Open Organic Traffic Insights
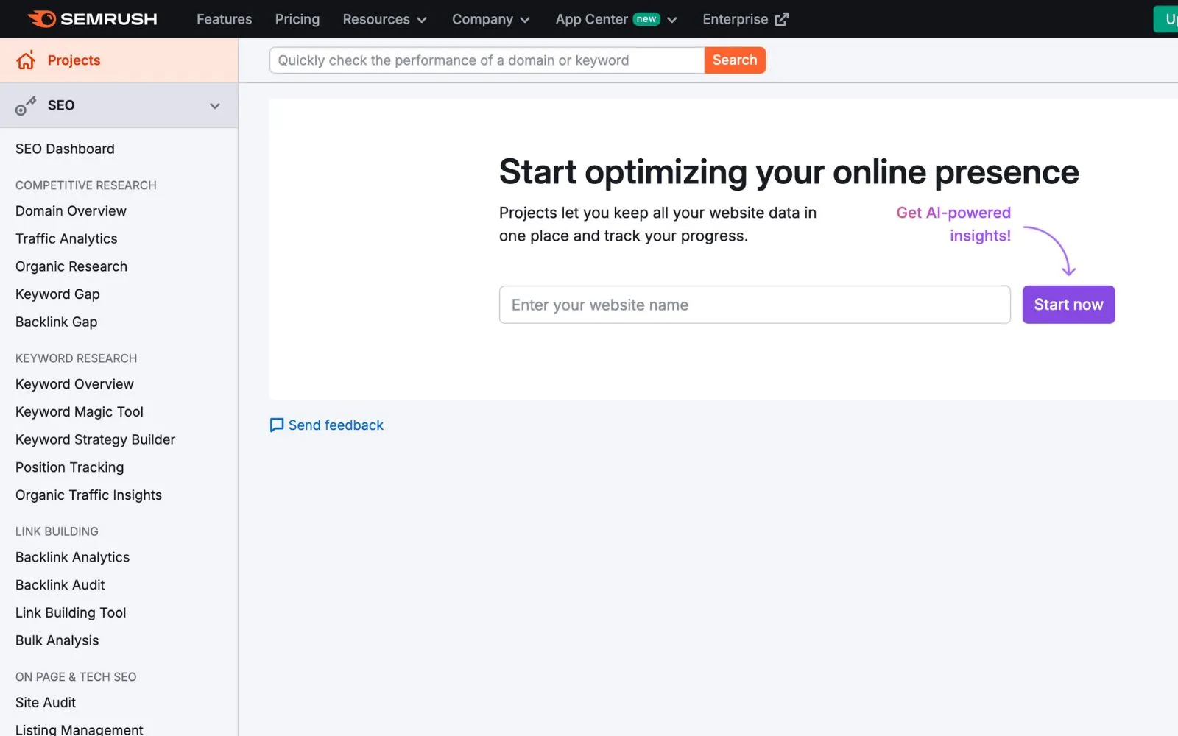Image resolution: width=1178 pixels, height=736 pixels. point(88,495)
